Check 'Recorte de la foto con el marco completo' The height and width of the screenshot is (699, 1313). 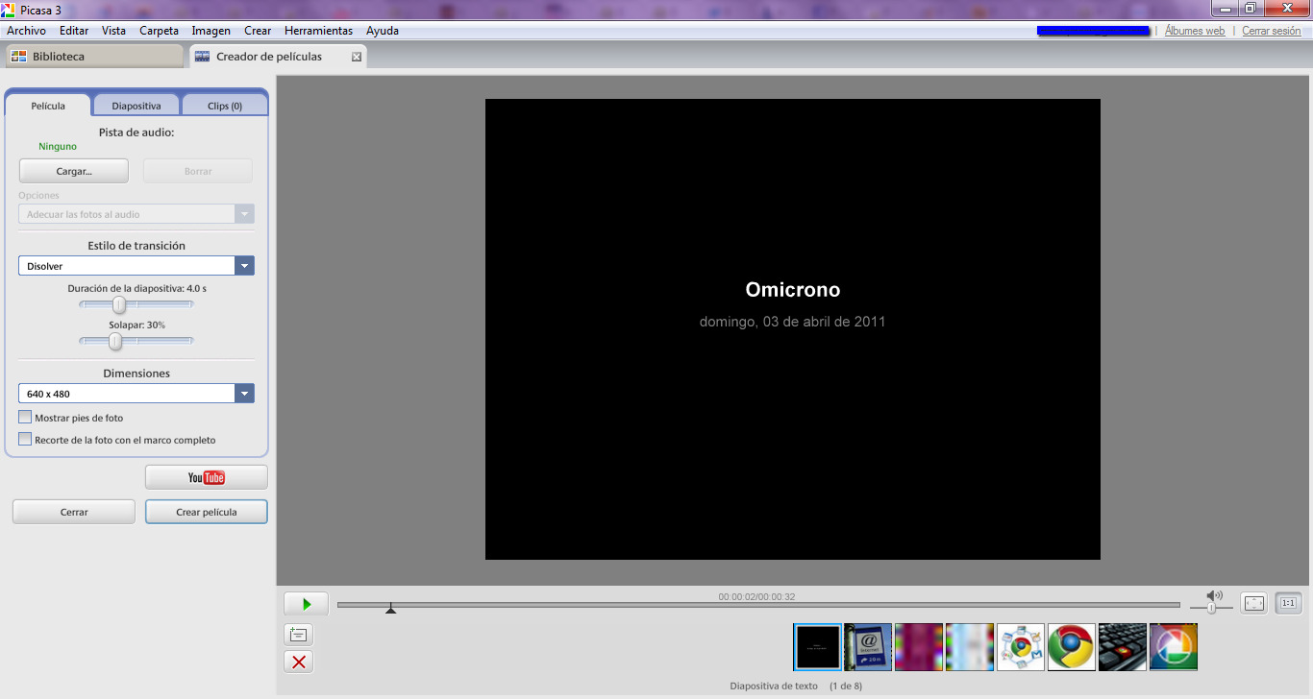[x=25, y=439]
